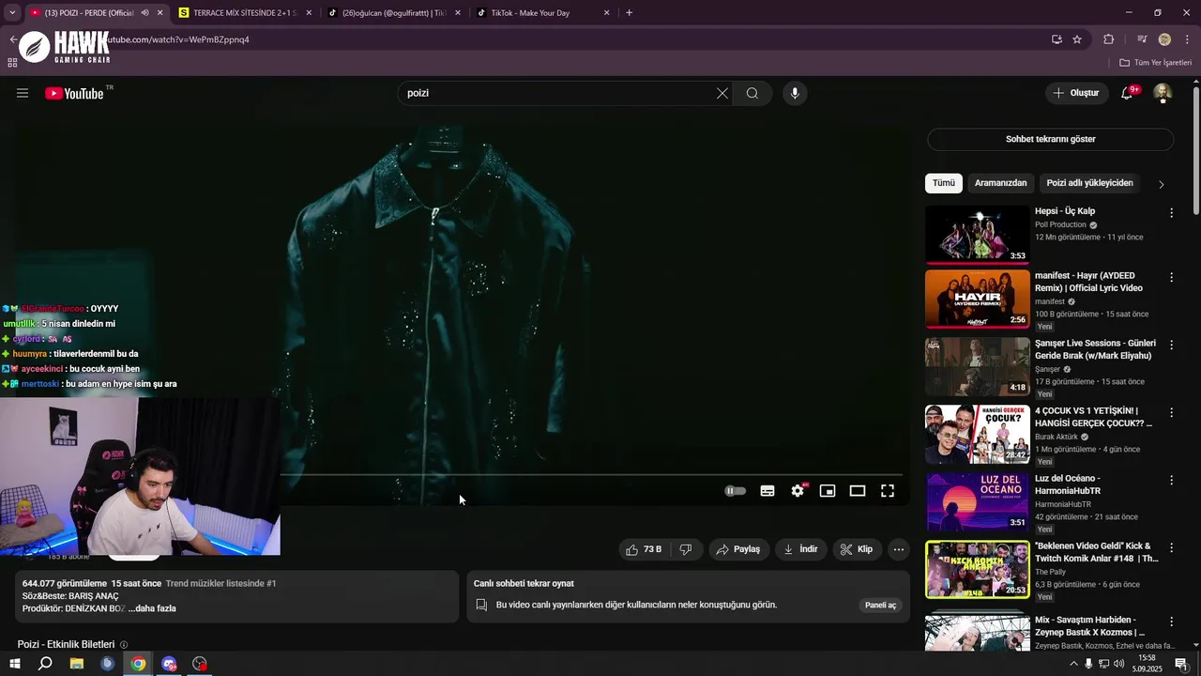The height and width of the screenshot is (676, 1201).
Task: Open options for Şanışer Live Sessions
Action: click(x=1171, y=345)
